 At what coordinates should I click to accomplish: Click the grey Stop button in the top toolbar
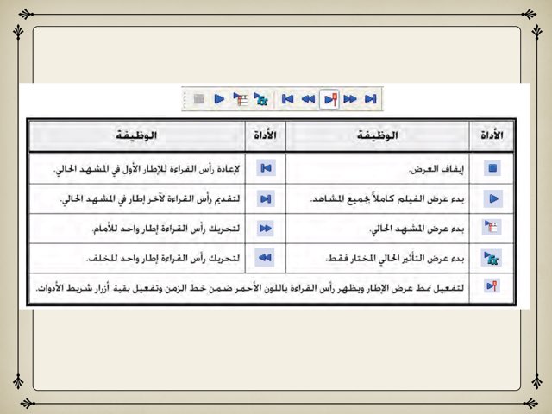[x=199, y=99]
